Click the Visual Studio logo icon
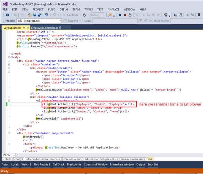The image size is (203, 174). (x=5, y=4)
